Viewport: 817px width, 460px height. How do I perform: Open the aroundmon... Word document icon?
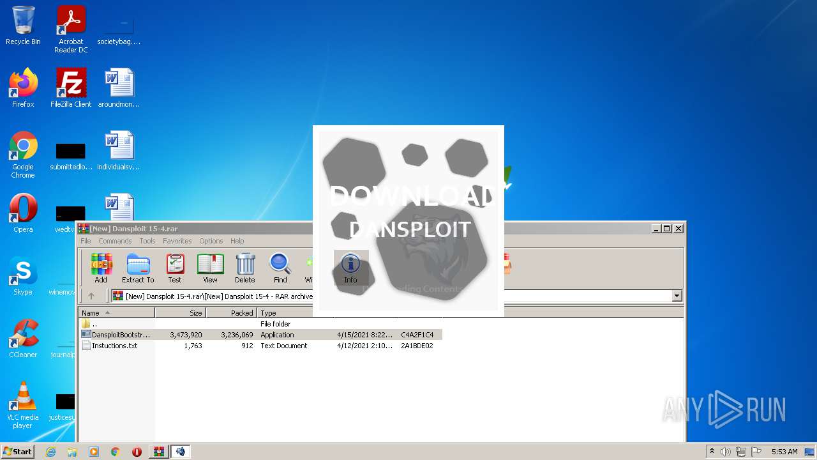(119, 88)
